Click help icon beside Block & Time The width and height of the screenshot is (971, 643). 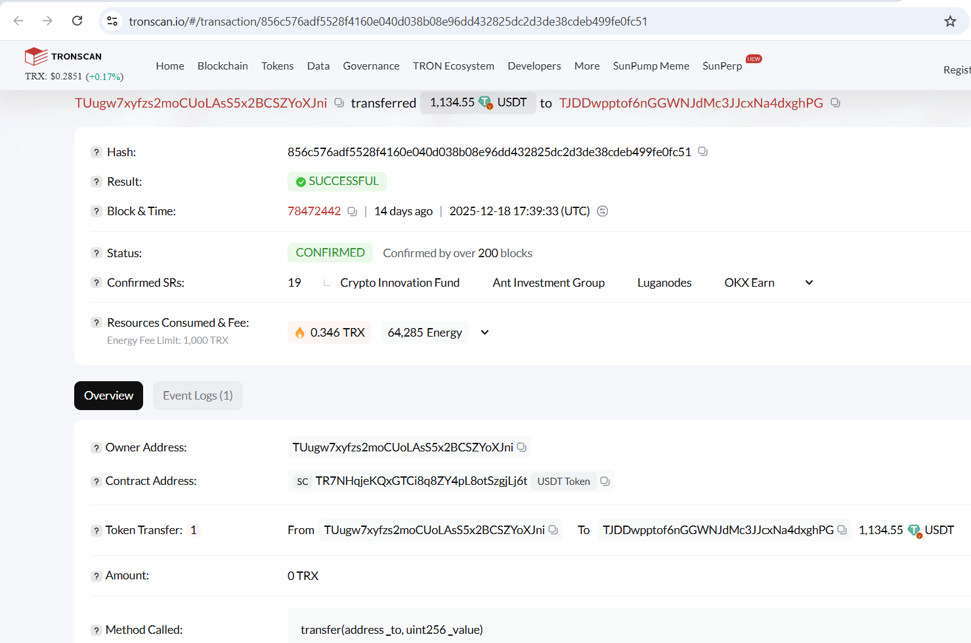(x=97, y=211)
